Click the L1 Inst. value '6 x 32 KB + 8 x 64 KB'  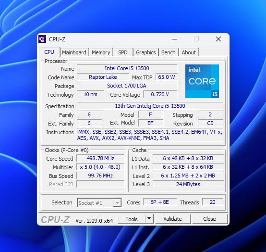coord(188,167)
